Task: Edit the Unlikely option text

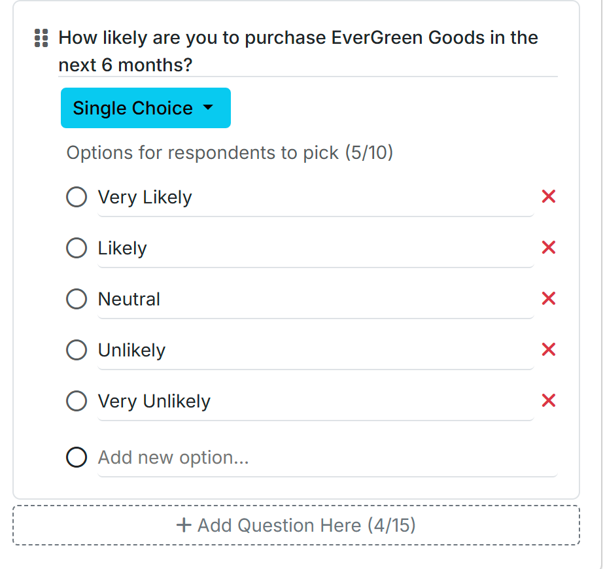Action: [316, 351]
